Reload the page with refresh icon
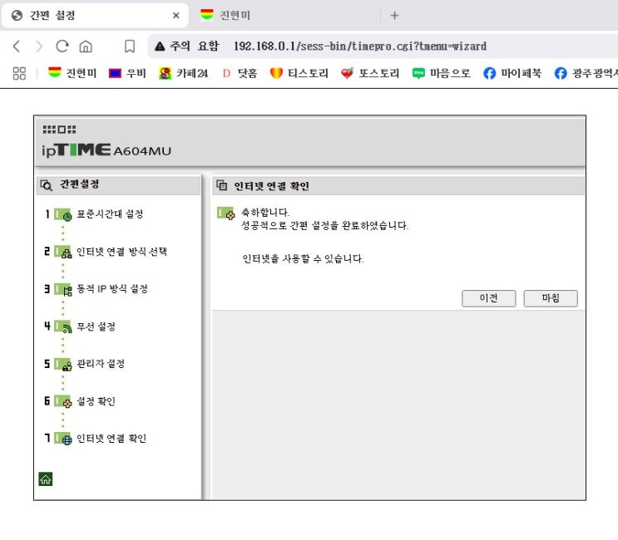This screenshot has height=540, width=618. (x=62, y=47)
